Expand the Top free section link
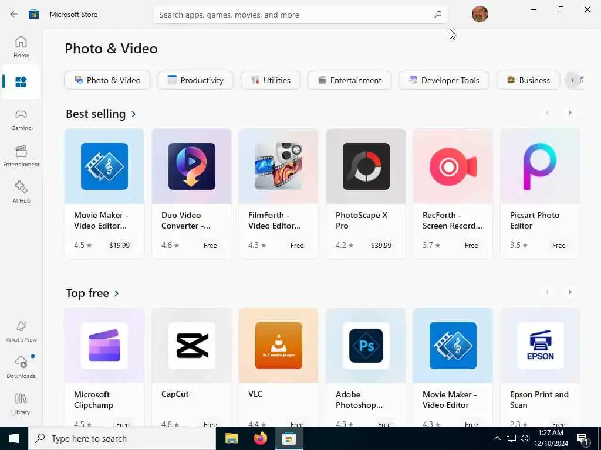Image resolution: width=601 pixels, height=450 pixels. 92,293
